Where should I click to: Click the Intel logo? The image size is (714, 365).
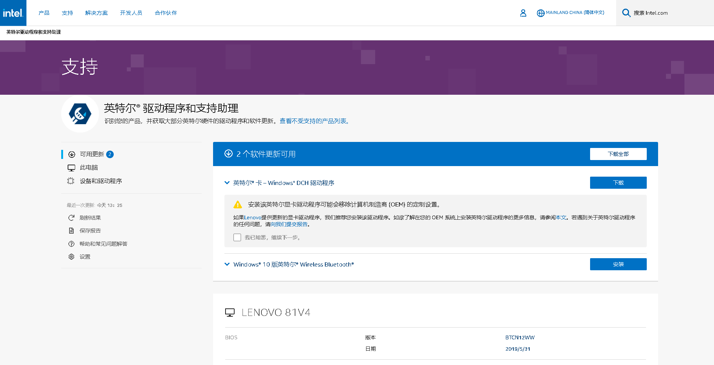13,13
